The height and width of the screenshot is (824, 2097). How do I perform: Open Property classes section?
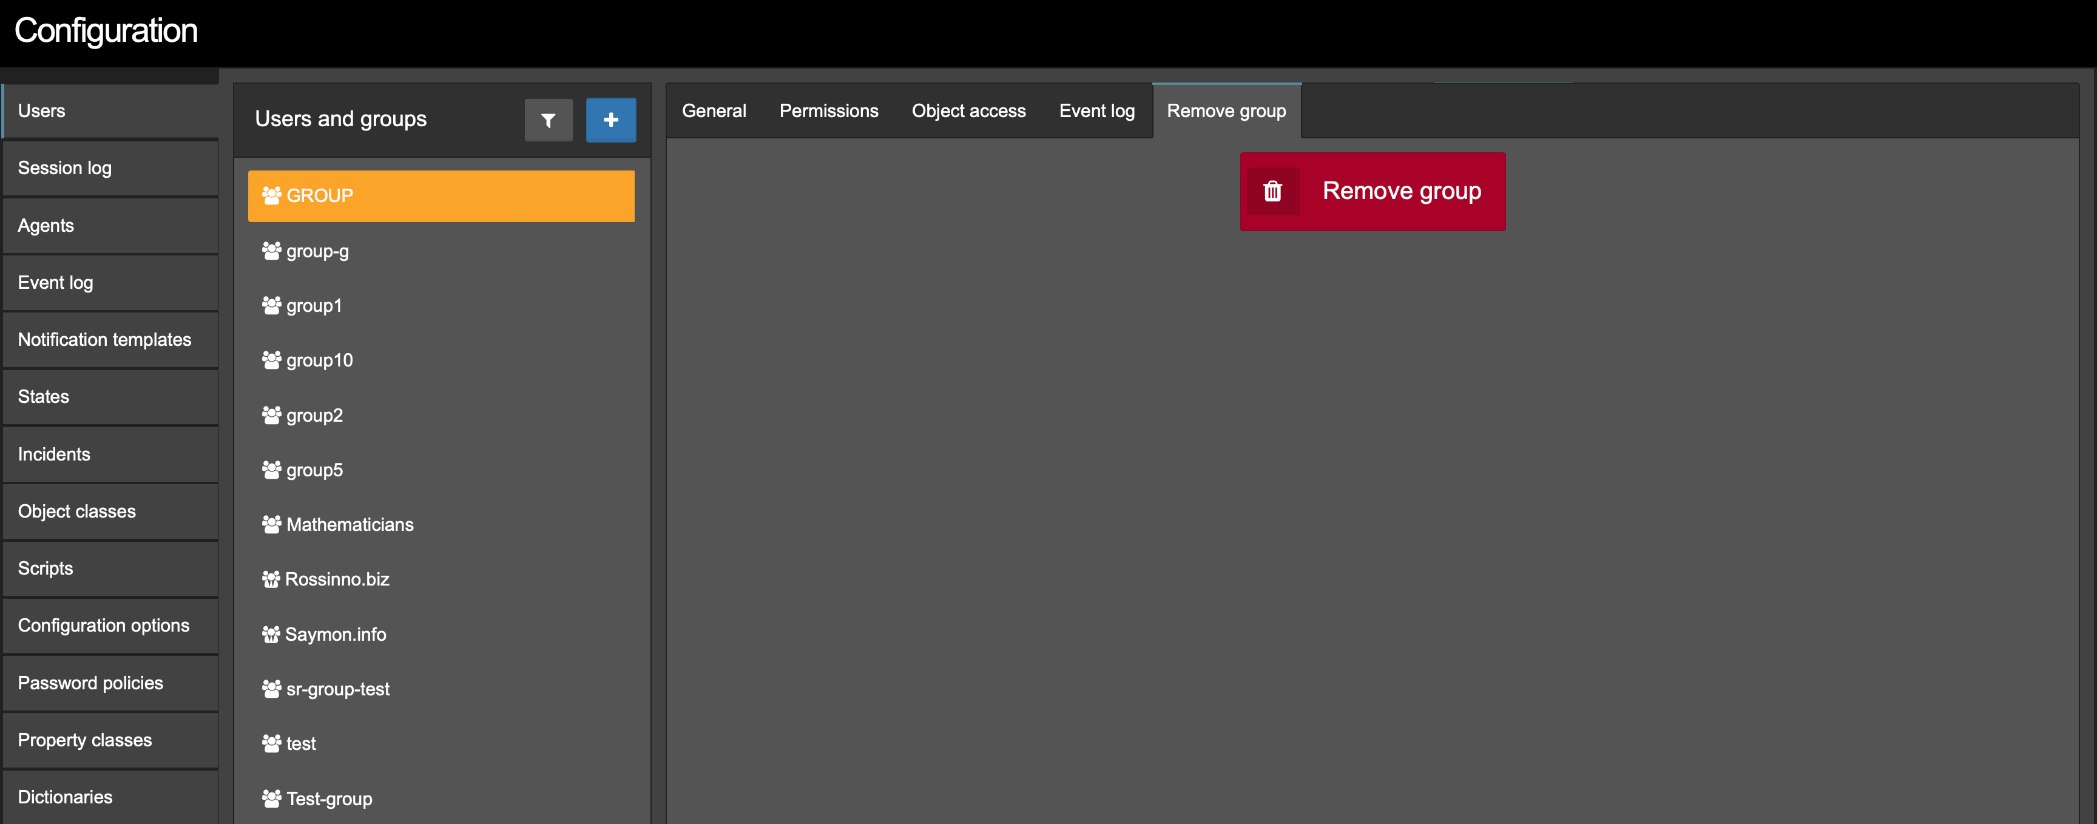110,740
